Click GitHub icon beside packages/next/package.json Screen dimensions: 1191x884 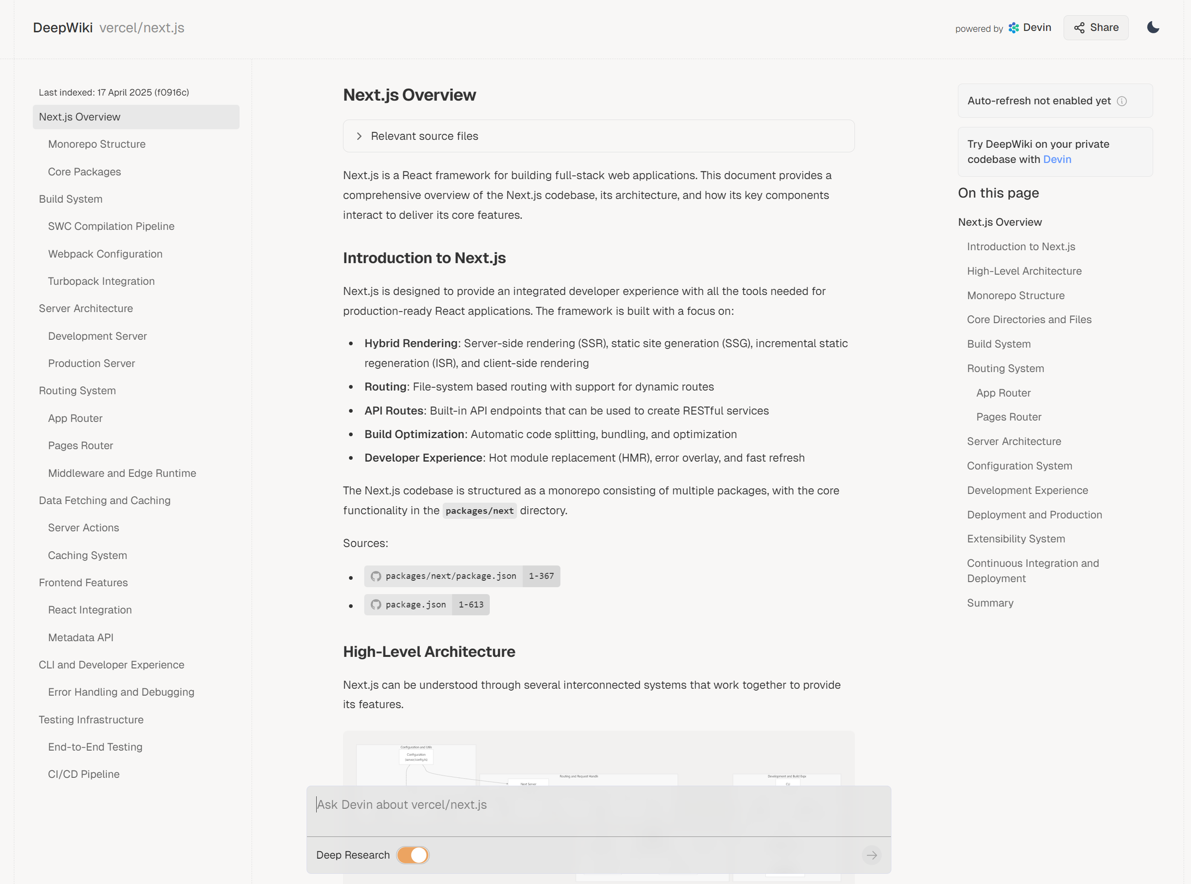pos(376,576)
